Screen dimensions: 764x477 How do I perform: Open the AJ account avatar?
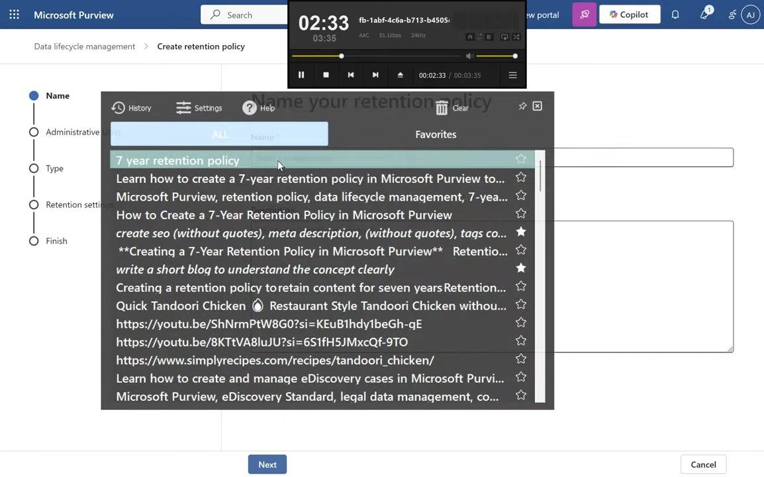point(750,15)
